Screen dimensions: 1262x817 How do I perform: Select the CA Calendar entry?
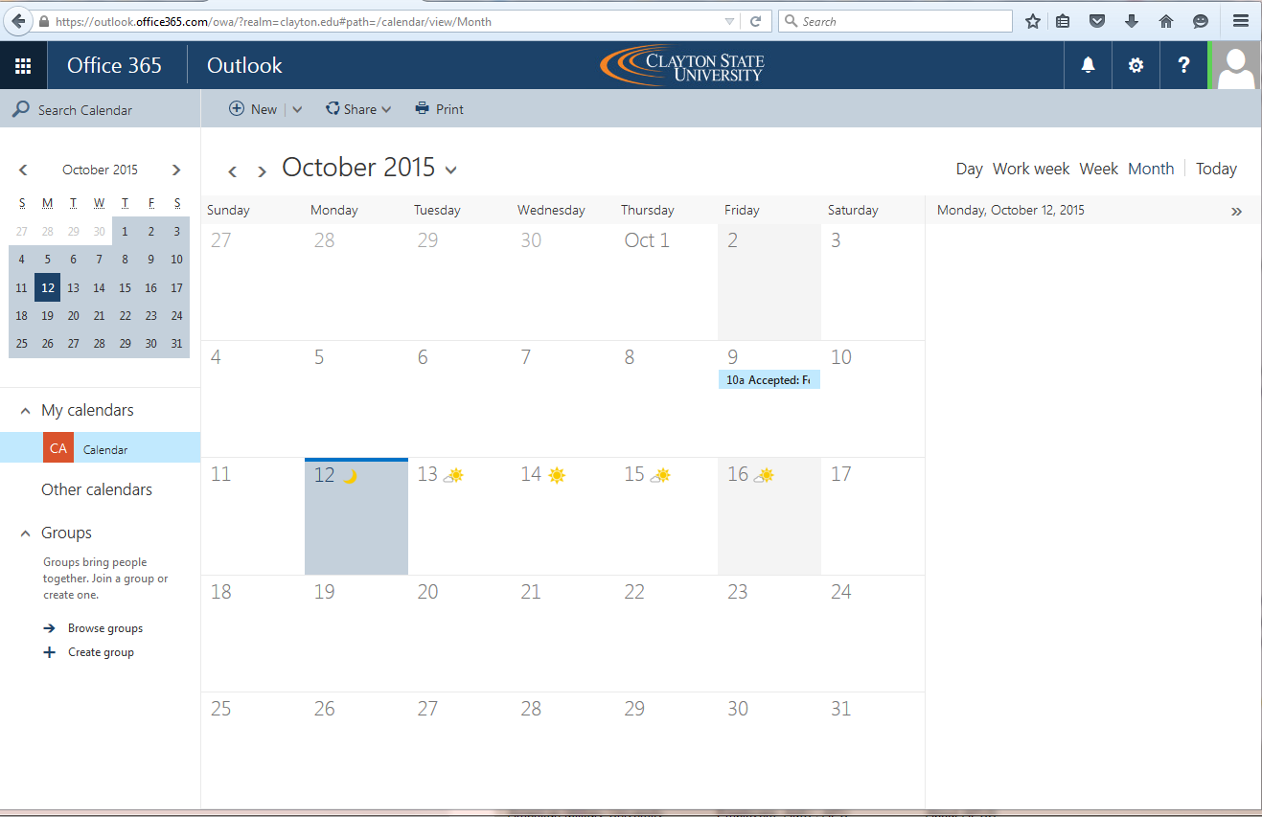pos(101,448)
